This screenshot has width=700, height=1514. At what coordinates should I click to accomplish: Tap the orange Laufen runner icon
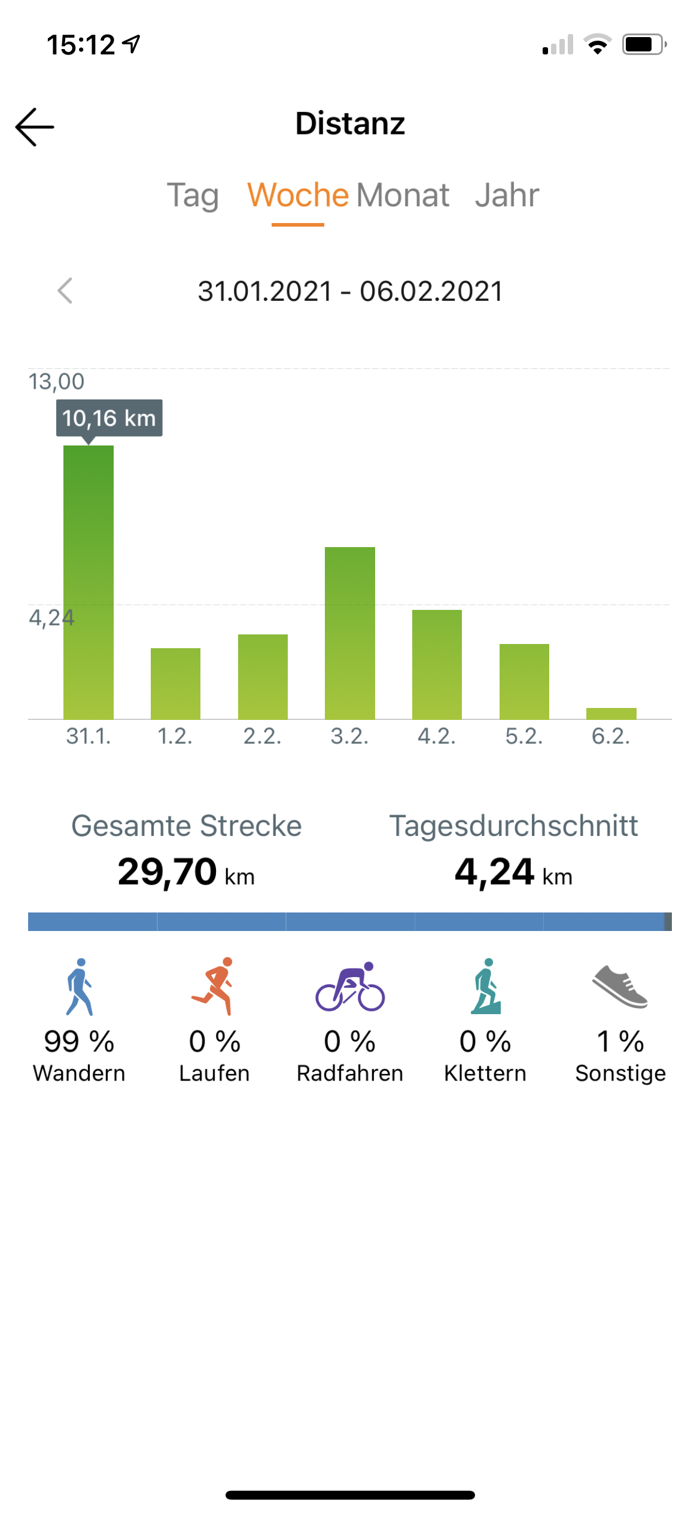click(214, 987)
